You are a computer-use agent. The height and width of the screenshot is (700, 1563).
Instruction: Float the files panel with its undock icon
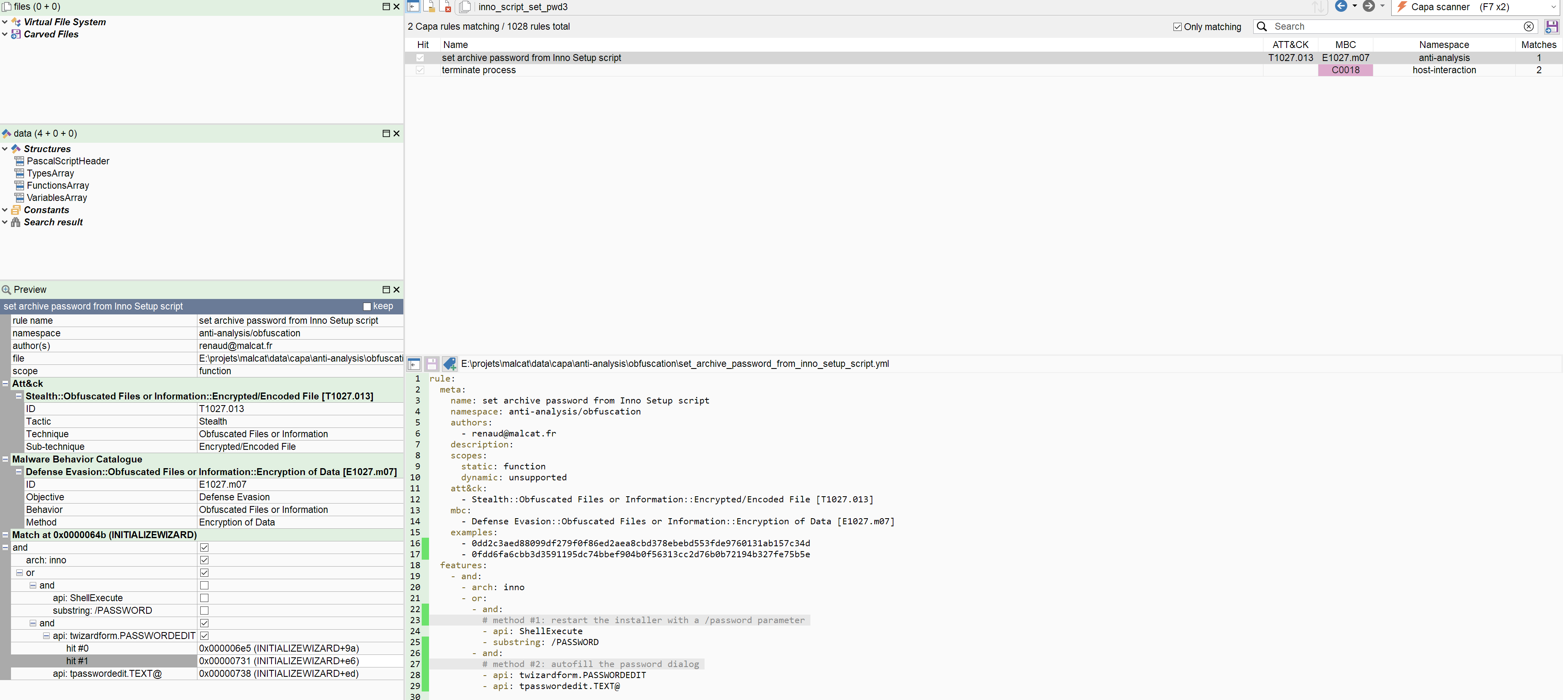tap(386, 6)
